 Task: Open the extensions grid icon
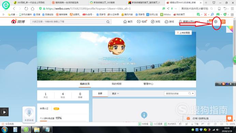pyautogui.click(x=232, y=15)
